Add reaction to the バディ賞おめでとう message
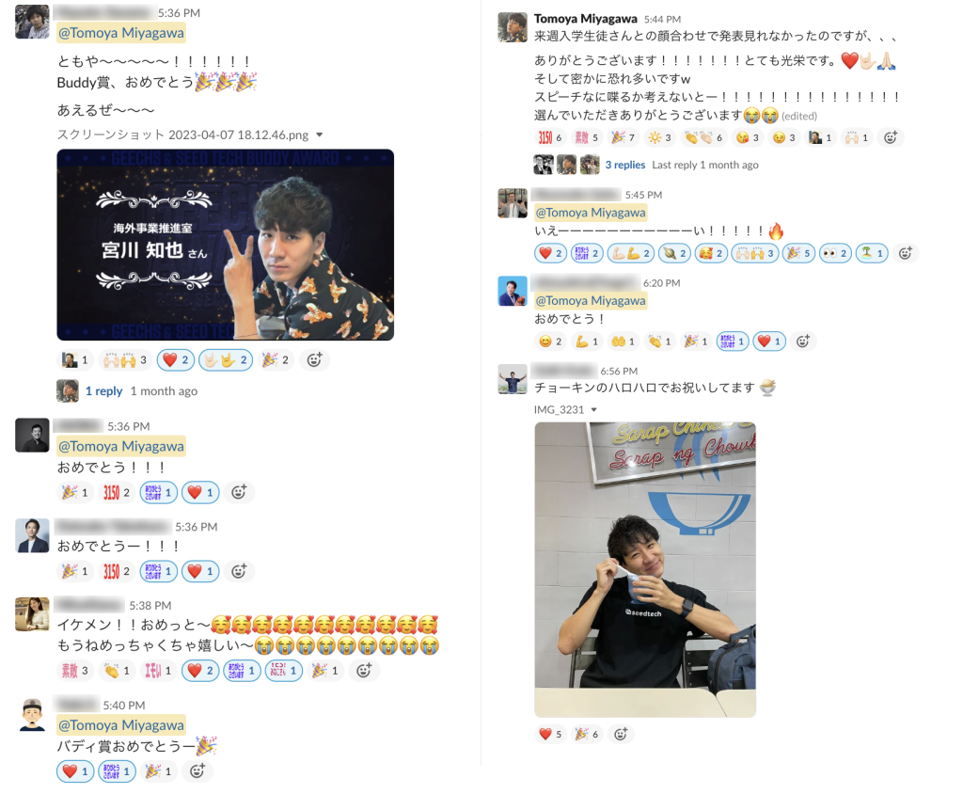963x794 pixels. click(197, 771)
